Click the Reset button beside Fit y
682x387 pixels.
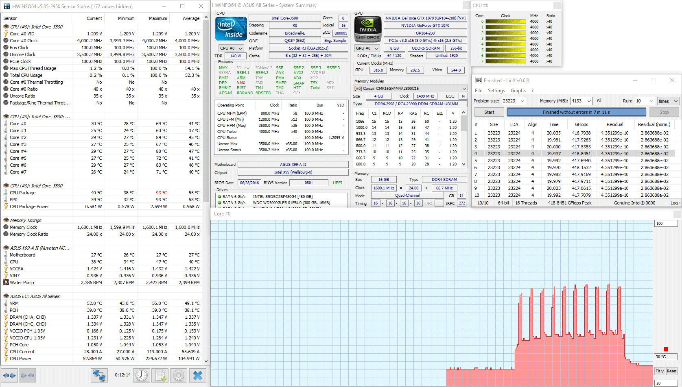671,371
